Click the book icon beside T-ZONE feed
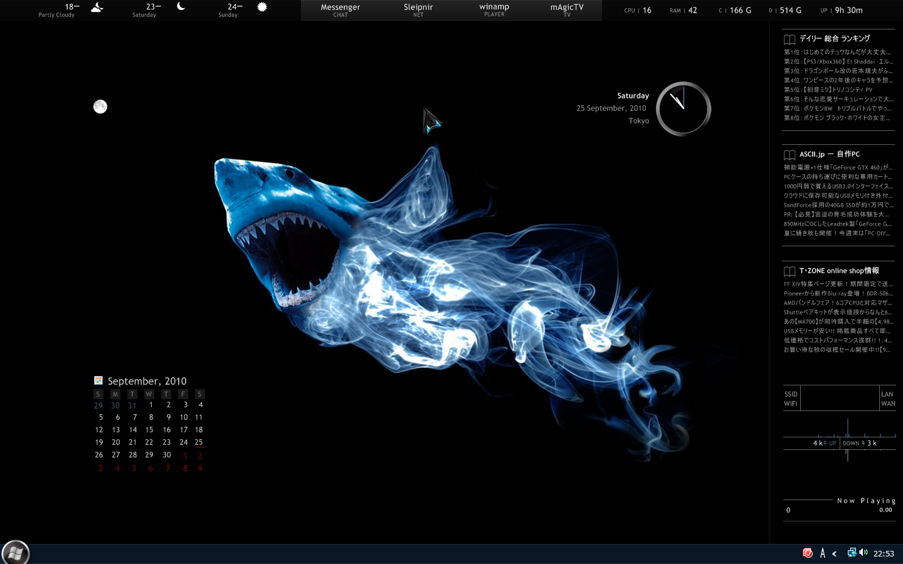This screenshot has width=903, height=564. click(x=789, y=271)
